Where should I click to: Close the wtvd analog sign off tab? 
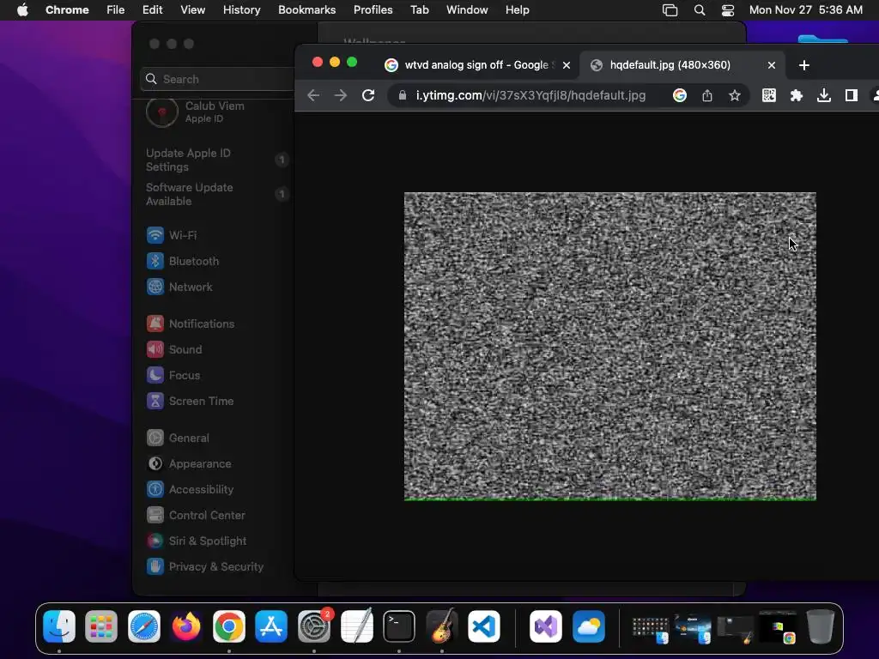(567, 65)
